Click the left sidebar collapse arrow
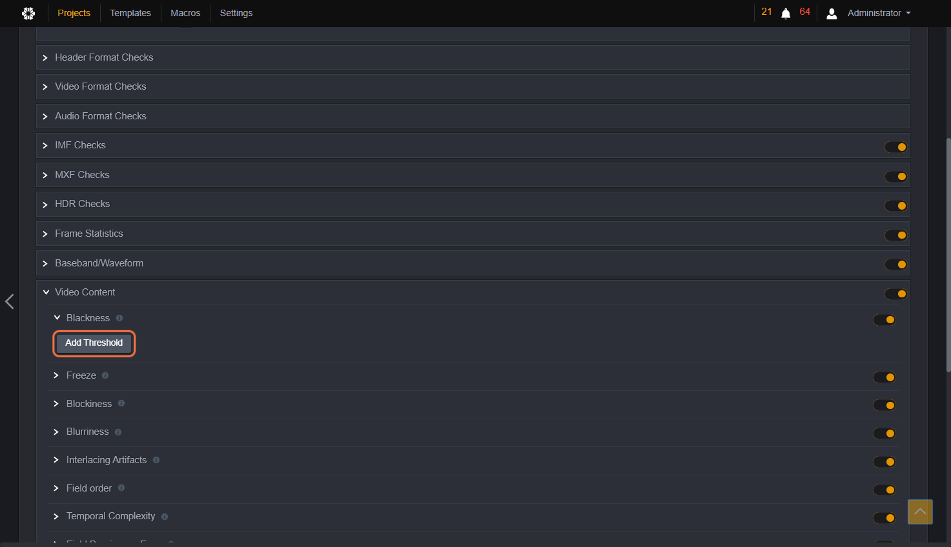The height and width of the screenshot is (547, 951). tap(10, 301)
